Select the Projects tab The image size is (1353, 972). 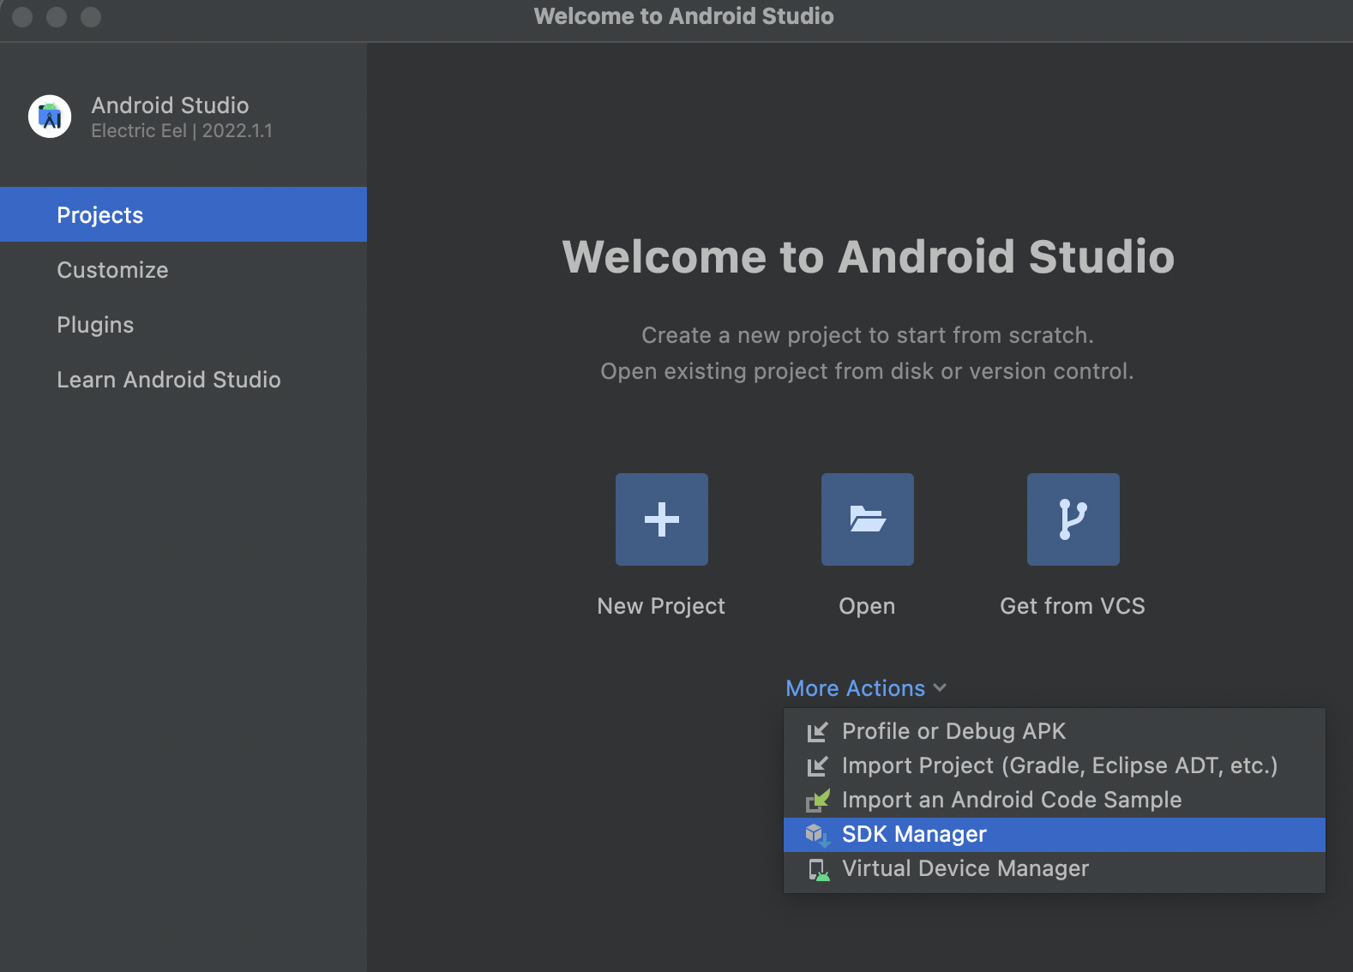[x=183, y=214]
